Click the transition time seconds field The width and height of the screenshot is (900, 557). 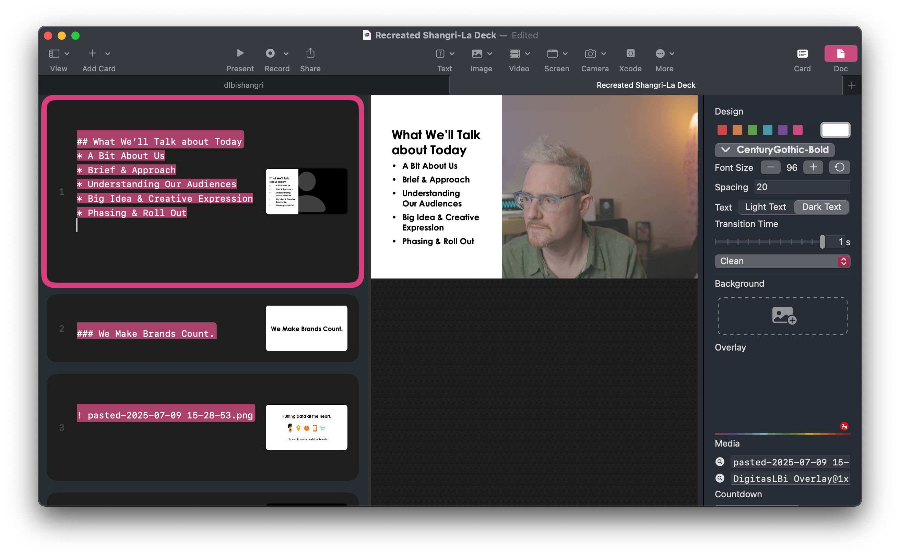836,242
